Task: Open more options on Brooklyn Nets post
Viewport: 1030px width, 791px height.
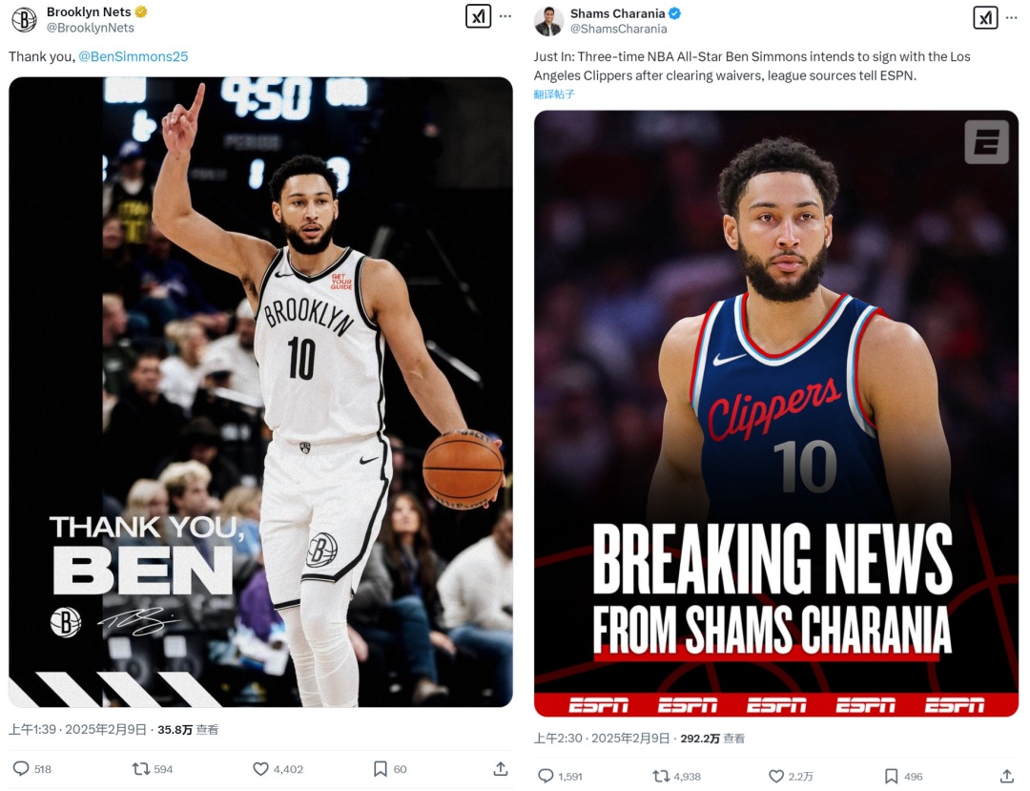Action: click(505, 16)
